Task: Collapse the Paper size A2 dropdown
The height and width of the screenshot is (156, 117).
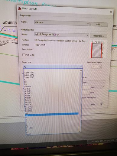Action: tap(53, 67)
